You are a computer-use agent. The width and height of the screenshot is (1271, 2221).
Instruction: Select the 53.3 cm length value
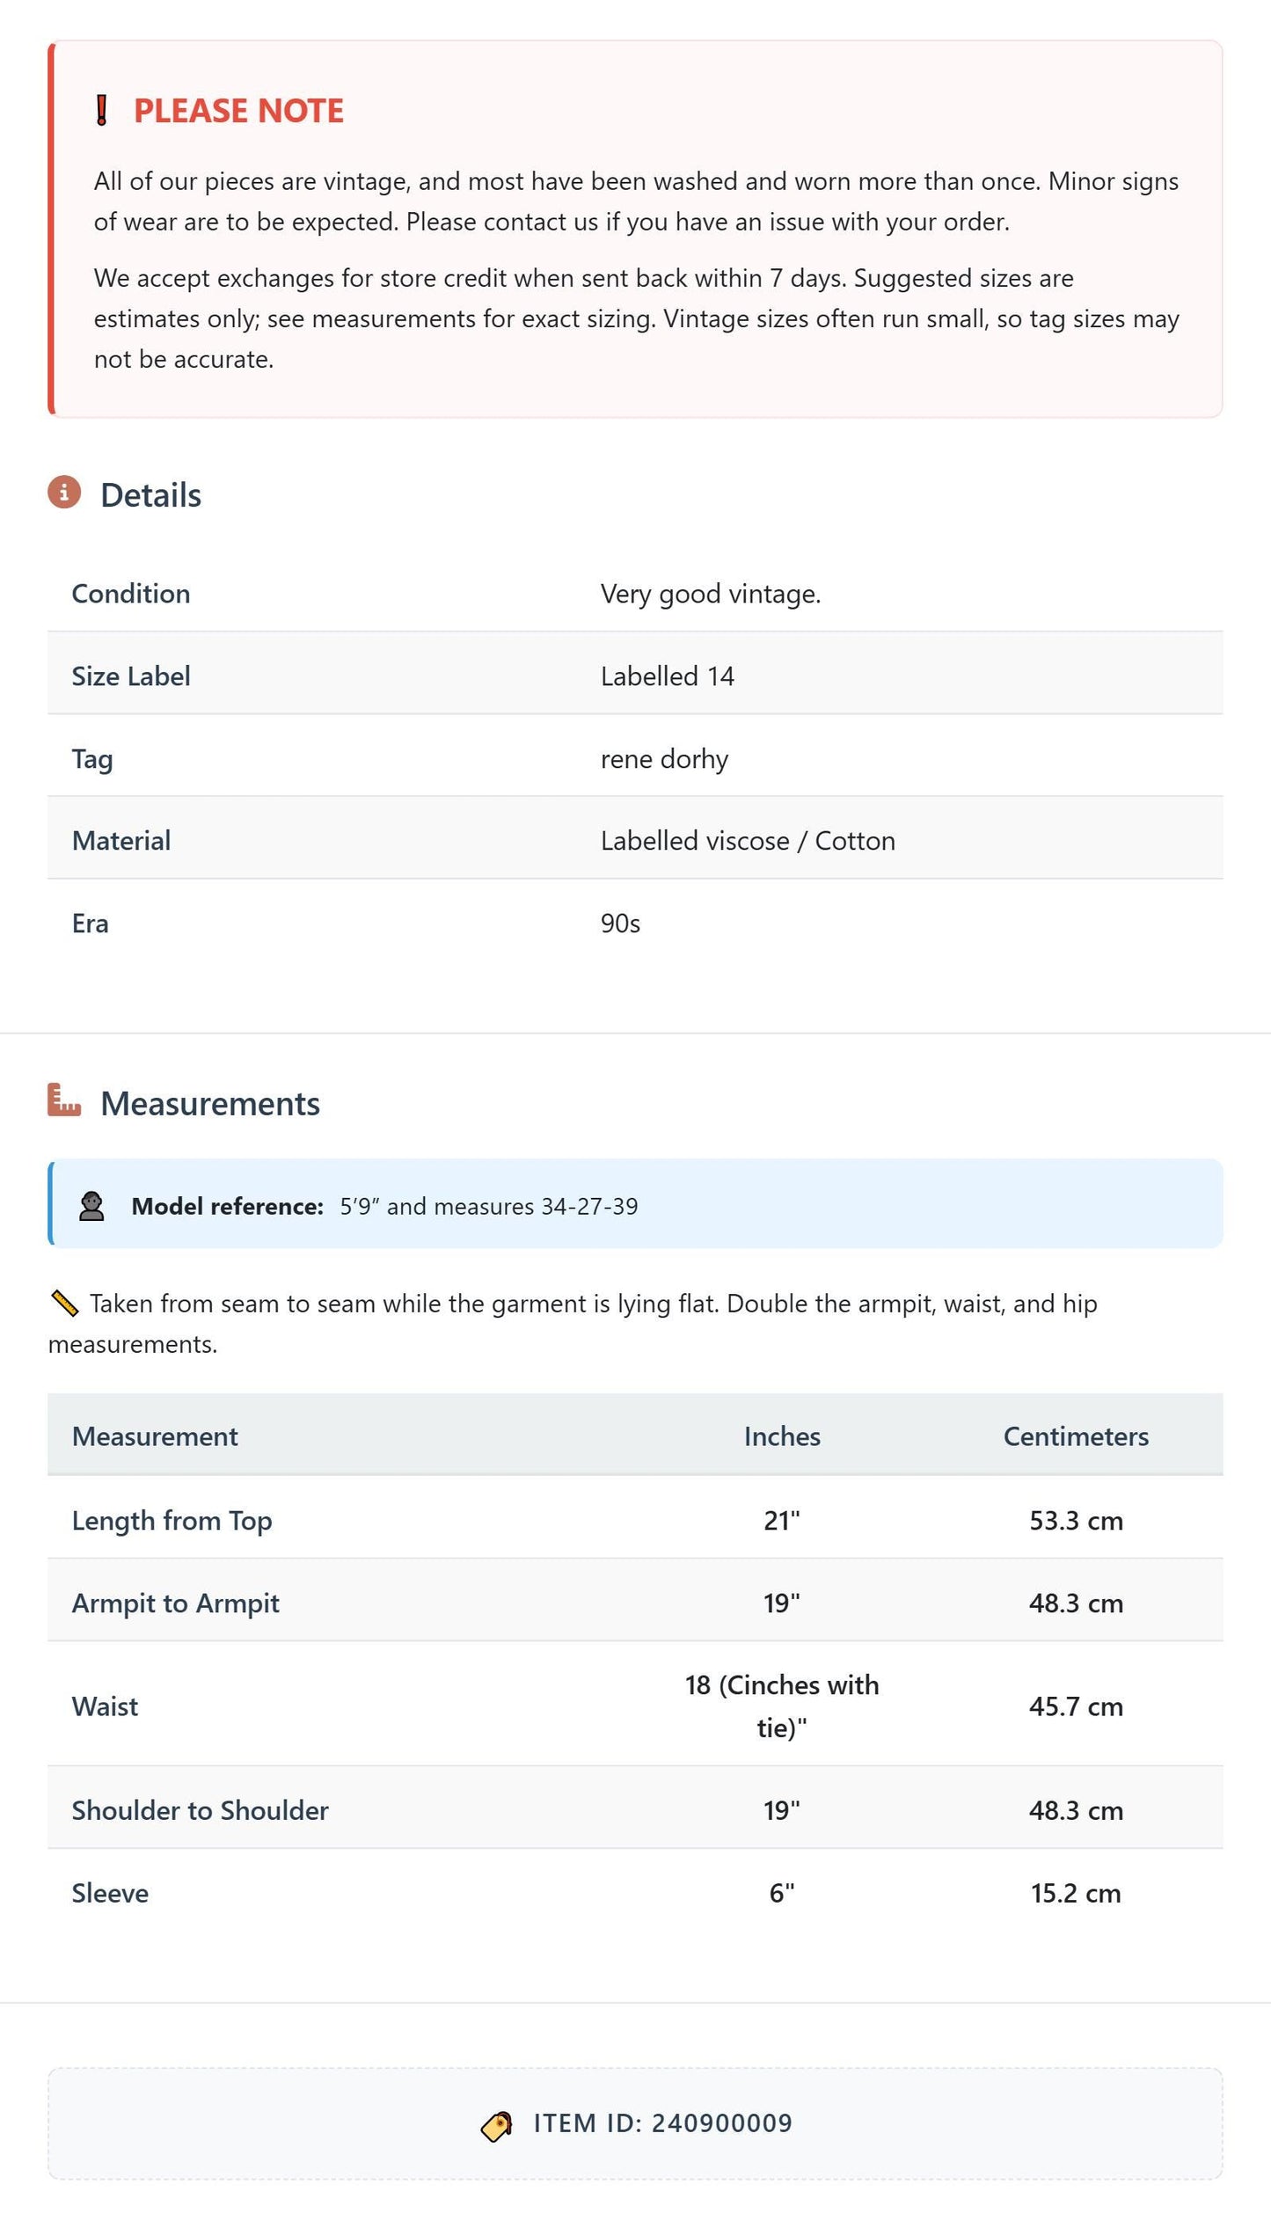point(1076,1521)
